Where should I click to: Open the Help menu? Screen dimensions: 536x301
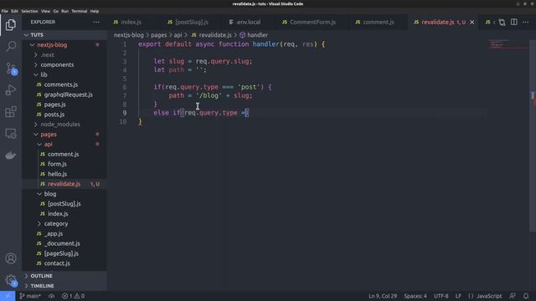coord(95,11)
